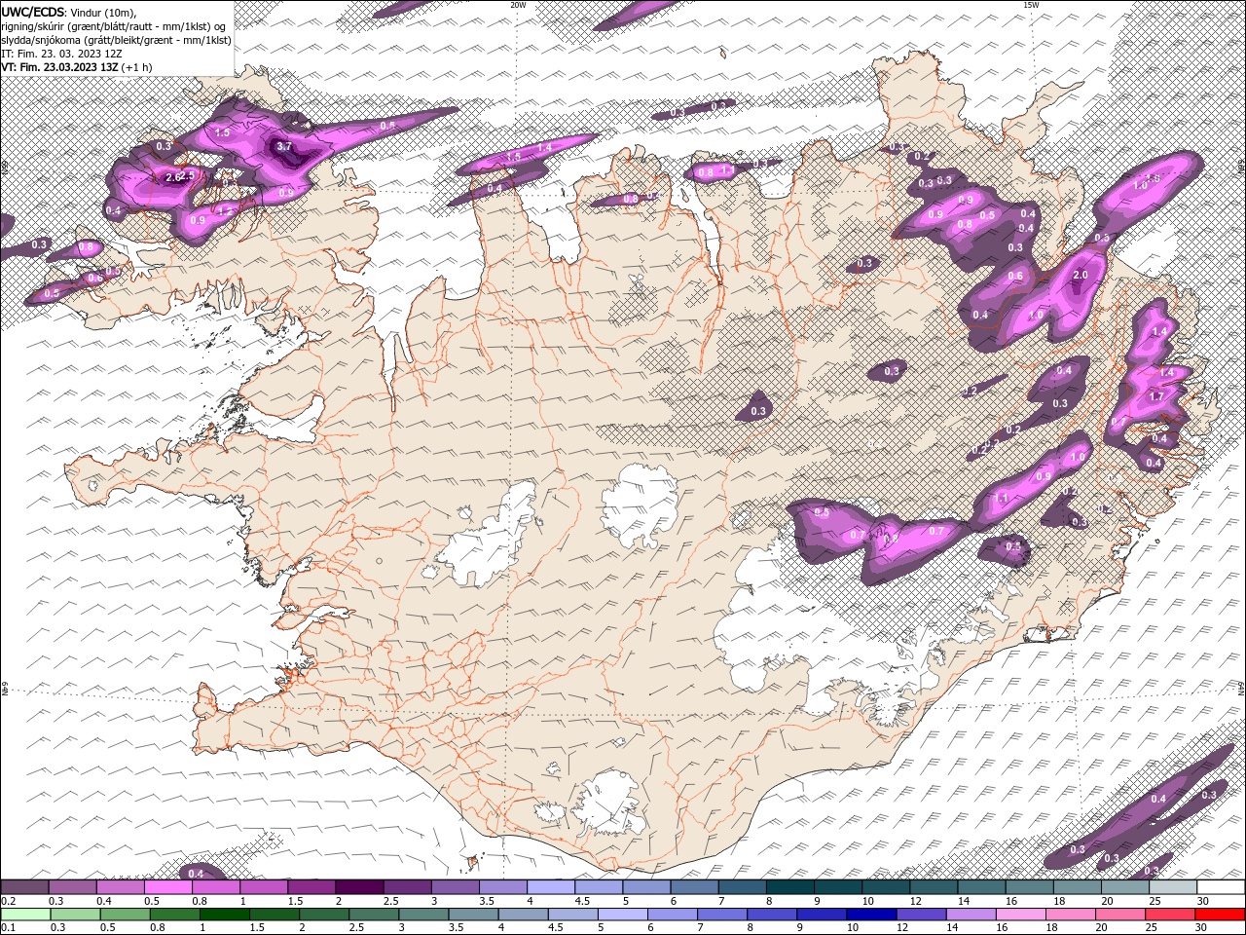The image size is (1246, 935).
Task: Select the dark green rain swatch labeled 1
Action: tap(224, 915)
